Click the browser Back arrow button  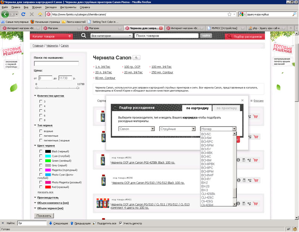click(5, 14)
